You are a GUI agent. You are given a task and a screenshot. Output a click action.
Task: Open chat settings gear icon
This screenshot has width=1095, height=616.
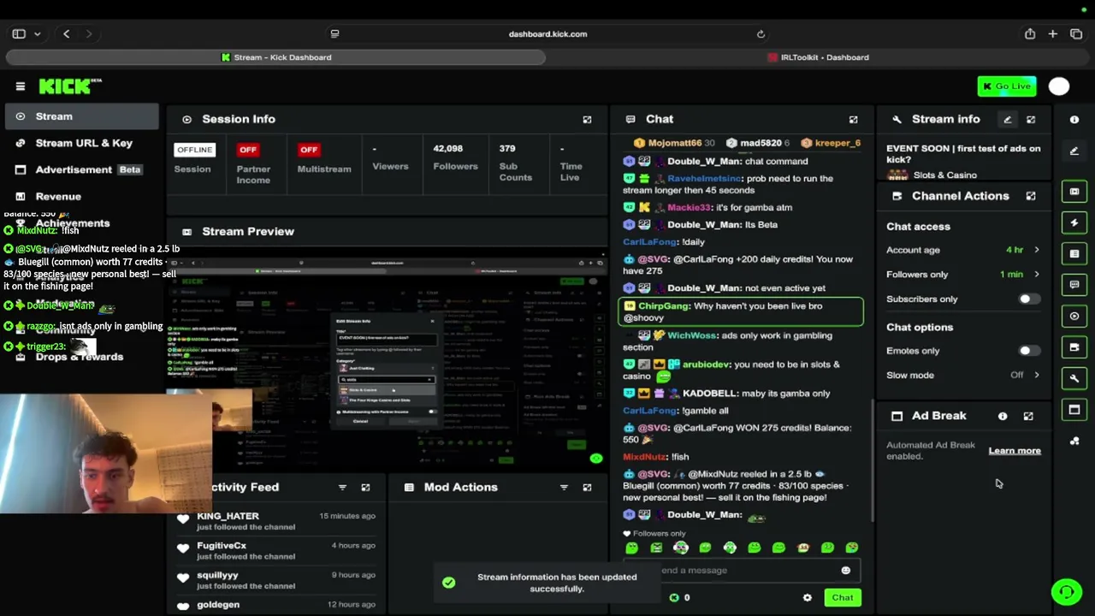(808, 598)
